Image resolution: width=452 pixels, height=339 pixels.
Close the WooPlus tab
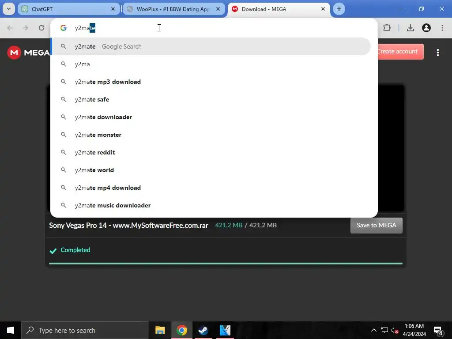click(x=218, y=9)
